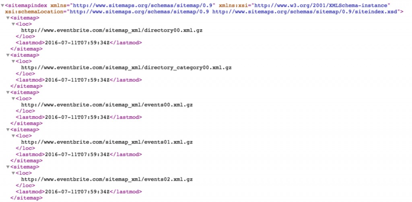
Task: Collapse sitemap node containing events02.xml.gz
Action: click(x=8, y=167)
